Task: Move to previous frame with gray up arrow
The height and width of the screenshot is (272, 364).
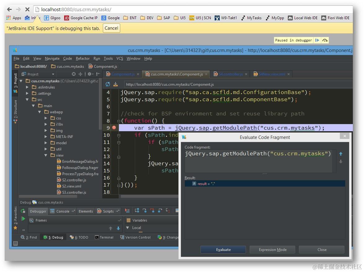Action: [x=111, y=228]
